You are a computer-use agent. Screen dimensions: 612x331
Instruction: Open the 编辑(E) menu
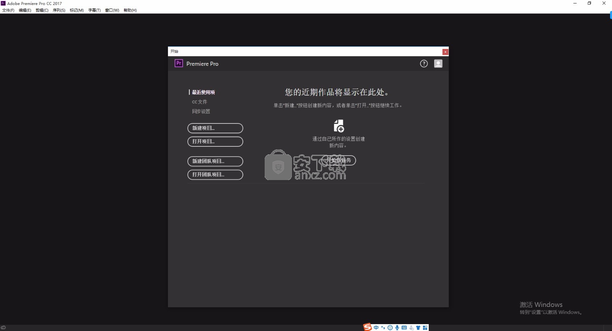coord(25,10)
